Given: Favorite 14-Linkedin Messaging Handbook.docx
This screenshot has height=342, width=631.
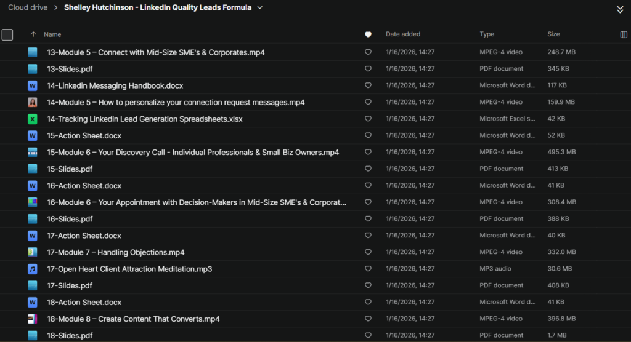Looking at the screenshot, I should tap(368, 85).
